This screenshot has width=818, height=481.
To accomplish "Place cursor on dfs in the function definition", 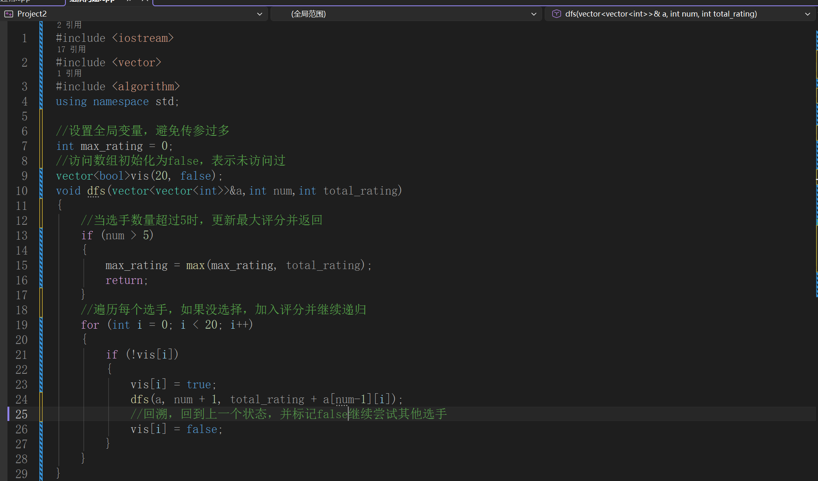I will (x=96, y=191).
